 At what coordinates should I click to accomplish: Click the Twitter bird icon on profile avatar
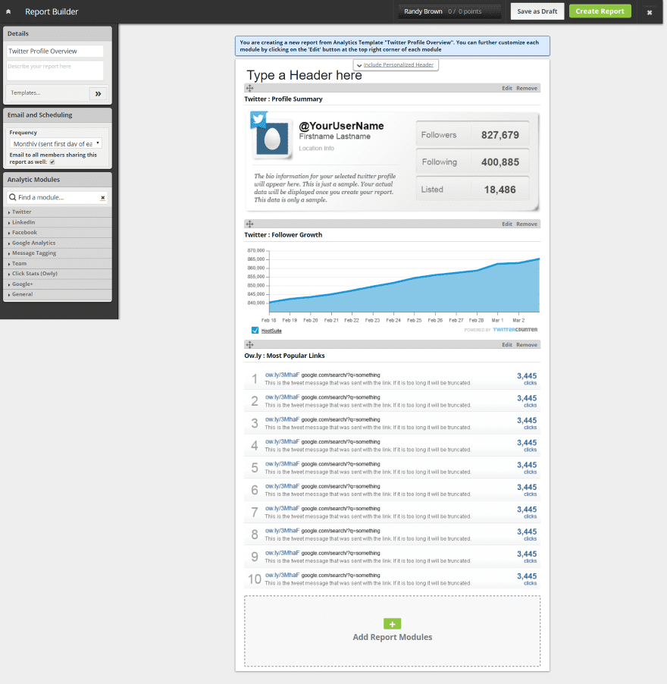click(x=258, y=120)
